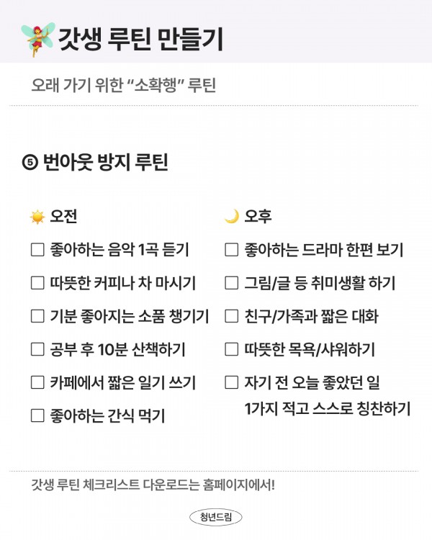Click the crescent moon icon beside 오후
The height and width of the screenshot is (540, 432).
232,217
